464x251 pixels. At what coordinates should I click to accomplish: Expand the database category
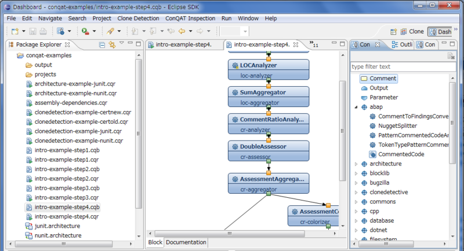click(356, 221)
